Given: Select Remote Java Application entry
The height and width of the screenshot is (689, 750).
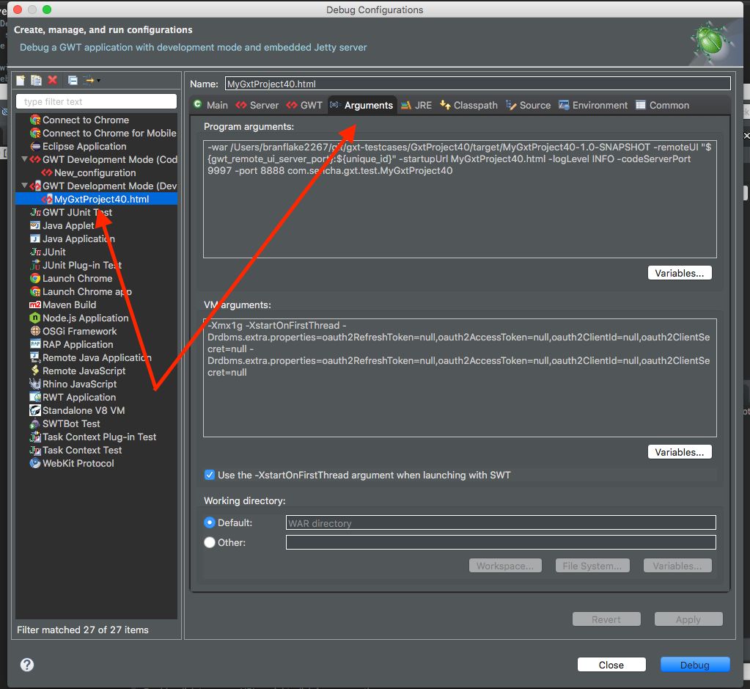Looking at the screenshot, I should (97, 357).
